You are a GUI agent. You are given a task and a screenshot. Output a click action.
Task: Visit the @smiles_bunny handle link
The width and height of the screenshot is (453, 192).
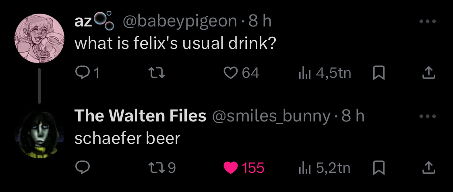point(272,116)
